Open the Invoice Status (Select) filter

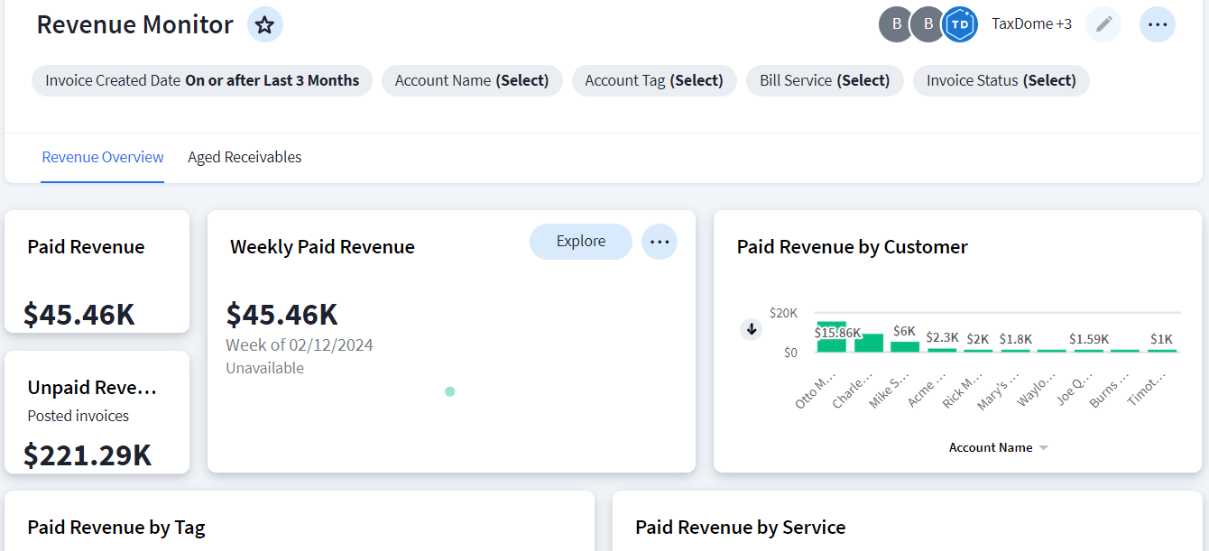pos(1001,80)
